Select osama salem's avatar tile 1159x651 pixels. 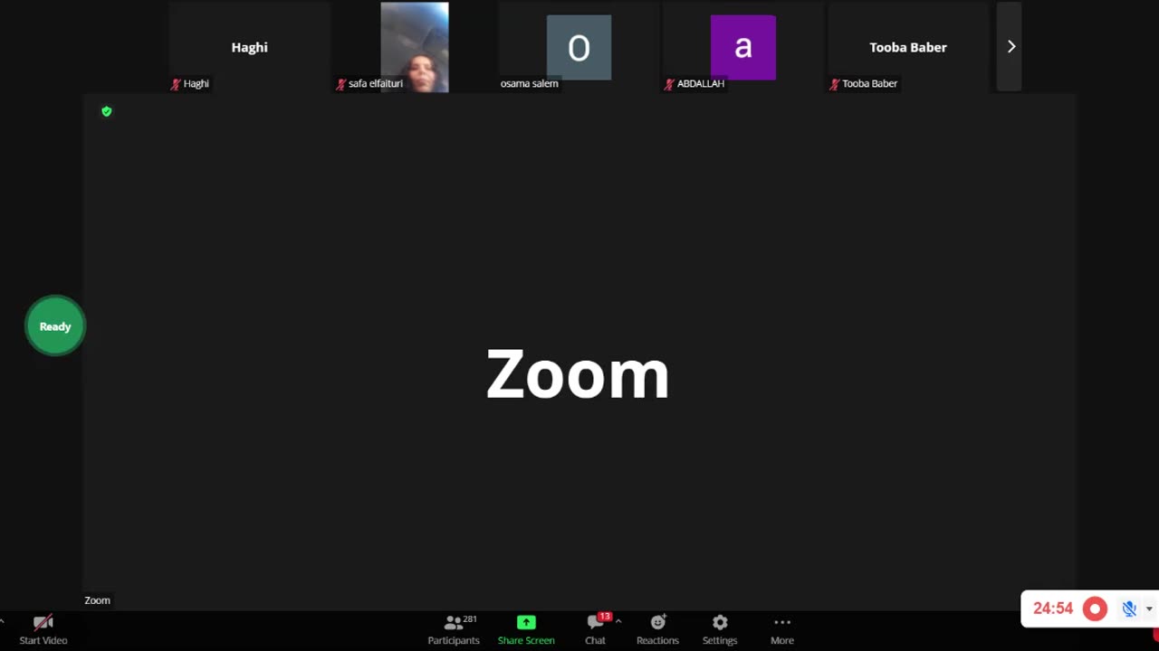coord(579,47)
